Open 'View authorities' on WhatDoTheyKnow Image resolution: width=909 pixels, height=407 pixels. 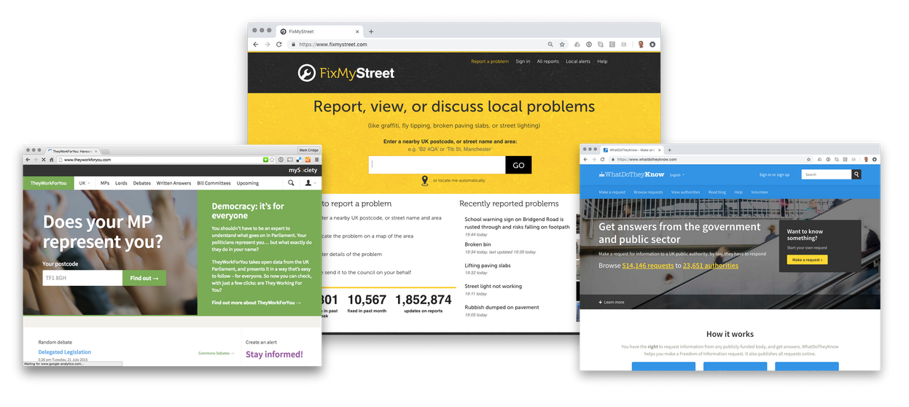coord(685,192)
